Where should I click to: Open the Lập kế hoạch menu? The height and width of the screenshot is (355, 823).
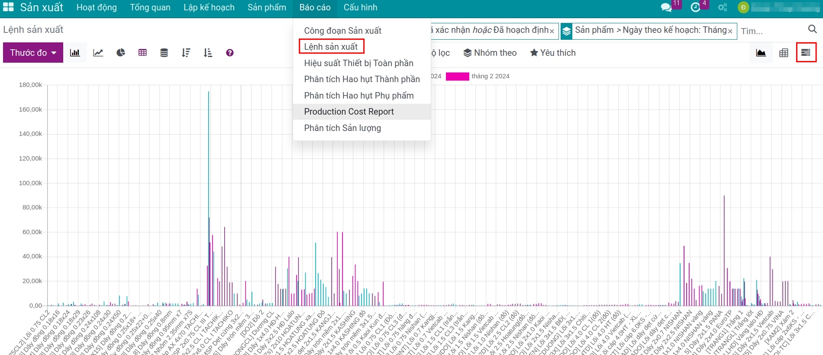[x=209, y=7]
